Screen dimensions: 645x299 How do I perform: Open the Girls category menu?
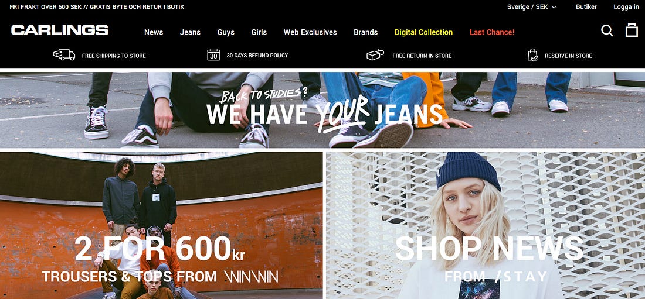(x=259, y=32)
